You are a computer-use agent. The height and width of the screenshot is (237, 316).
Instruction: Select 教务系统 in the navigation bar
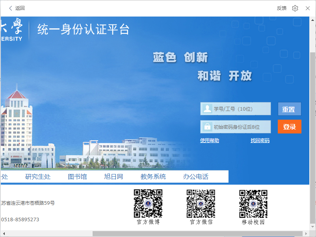click(x=153, y=177)
